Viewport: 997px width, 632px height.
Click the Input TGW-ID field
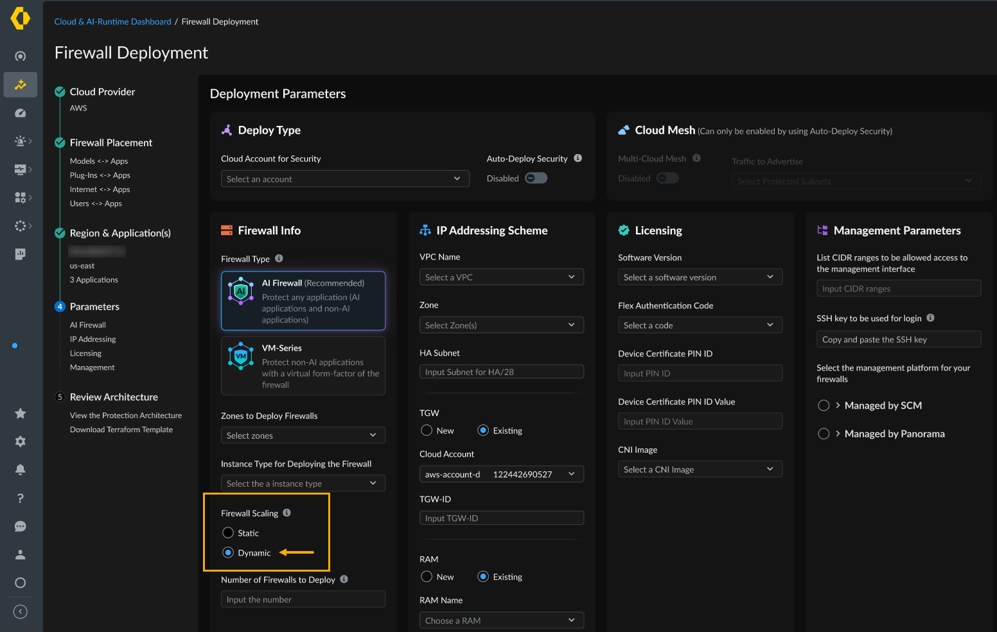501,518
